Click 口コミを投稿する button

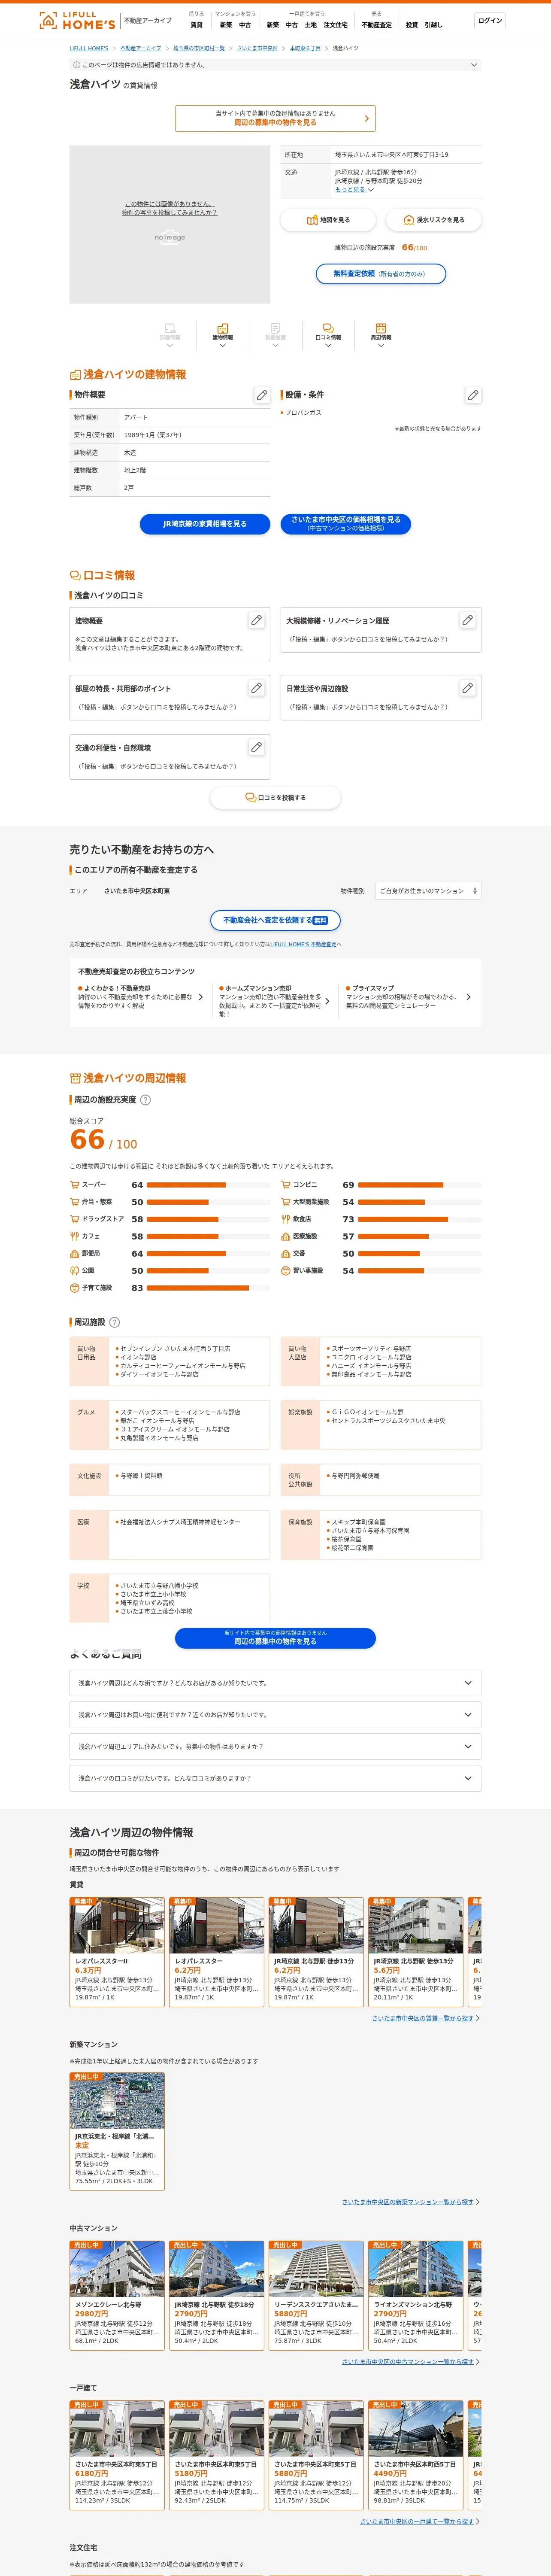275,798
